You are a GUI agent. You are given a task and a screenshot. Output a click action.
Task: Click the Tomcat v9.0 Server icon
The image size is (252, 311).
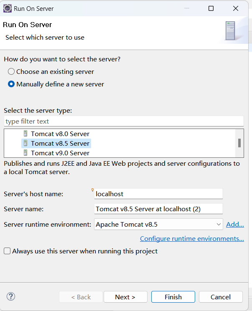(25, 153)
